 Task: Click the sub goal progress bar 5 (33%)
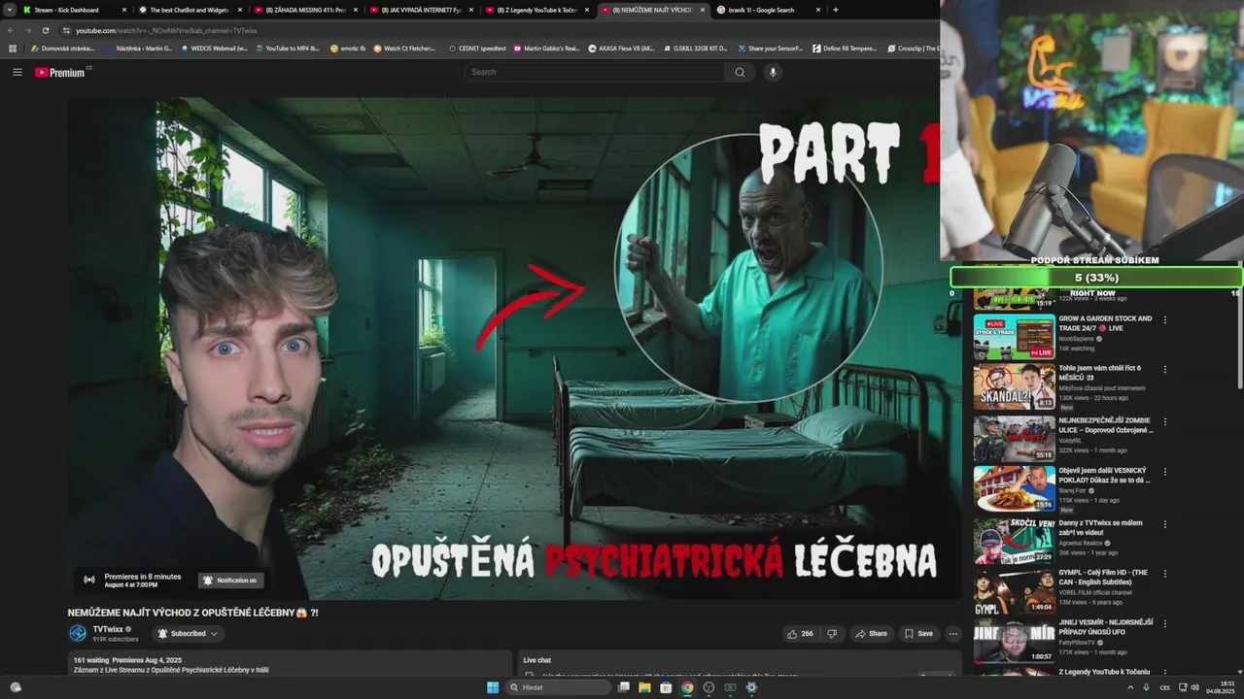click(1096, 278)
